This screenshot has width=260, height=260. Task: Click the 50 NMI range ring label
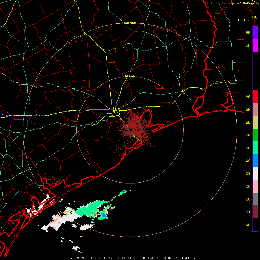(x=130, y=77)
